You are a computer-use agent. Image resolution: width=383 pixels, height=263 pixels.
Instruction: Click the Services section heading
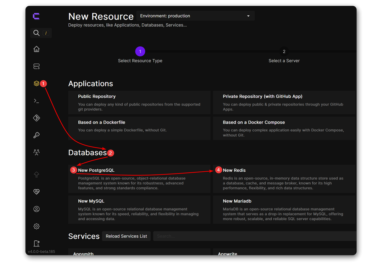tap(84, 236)
